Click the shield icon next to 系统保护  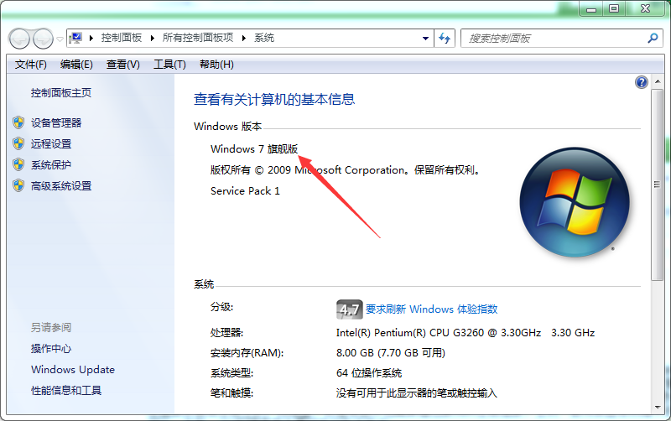(x=18, y=164)
